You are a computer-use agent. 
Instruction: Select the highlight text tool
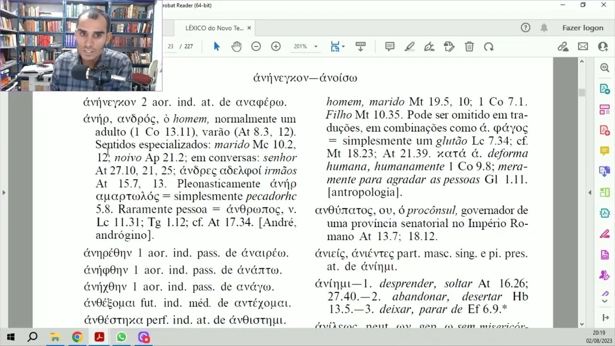[x=409, y=47]
